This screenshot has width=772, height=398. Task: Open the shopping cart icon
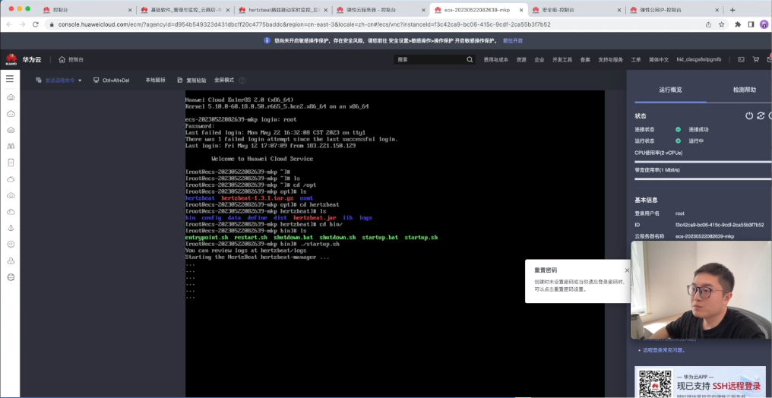(756, 59)
